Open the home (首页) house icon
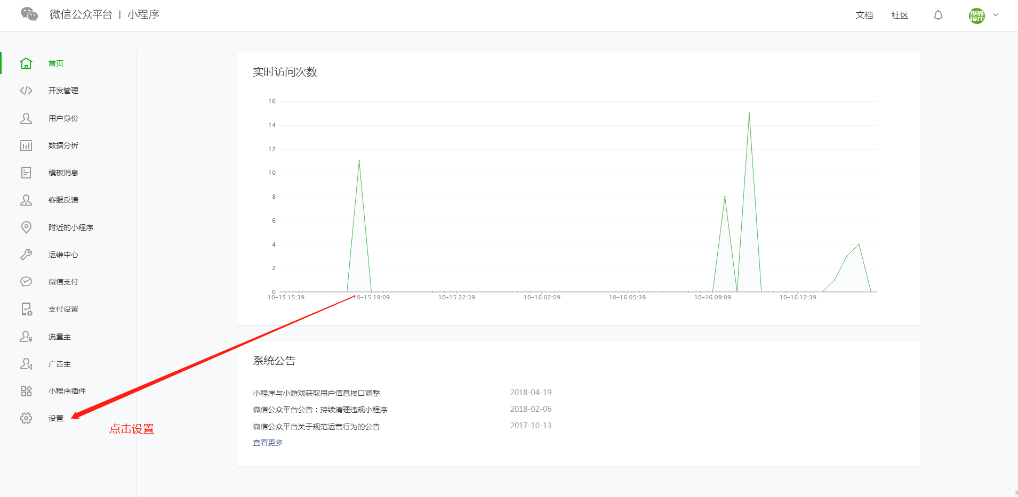 (26, 63)
